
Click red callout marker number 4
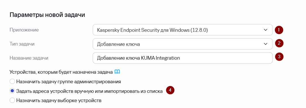170,90
